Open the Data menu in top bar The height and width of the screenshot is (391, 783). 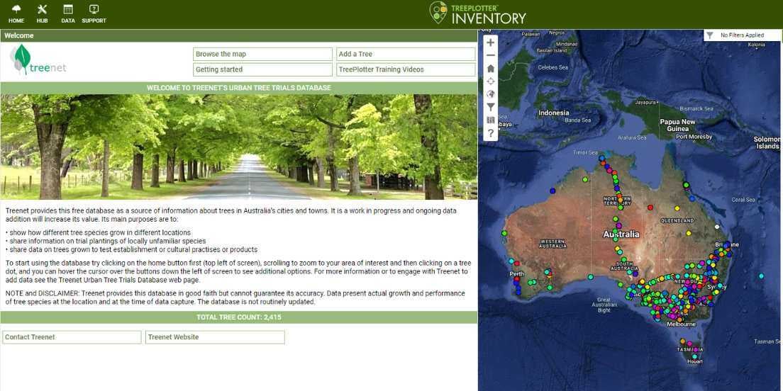[x=68, y=13]
